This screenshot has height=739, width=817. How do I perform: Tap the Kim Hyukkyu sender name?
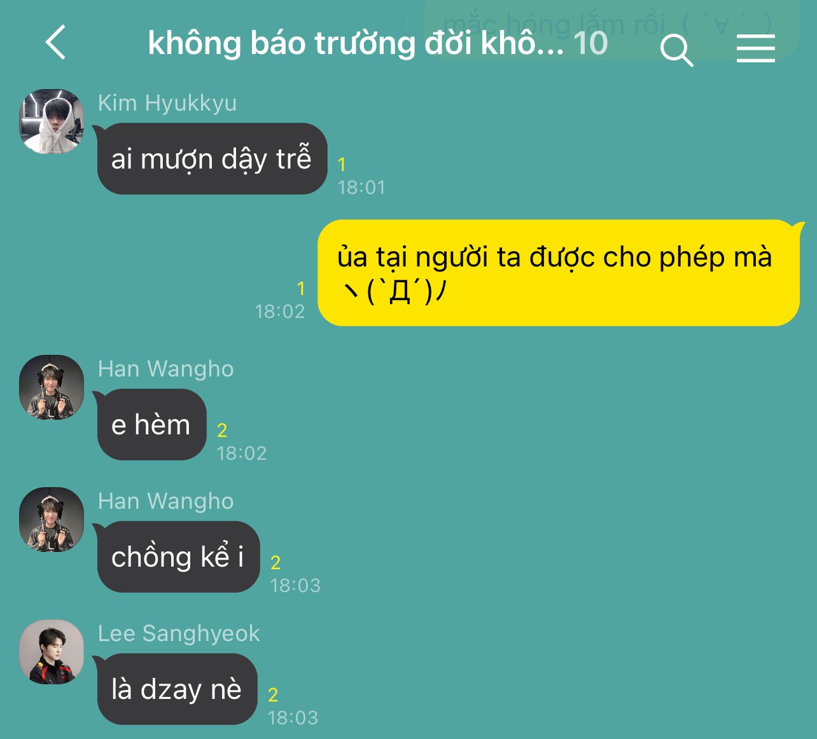pyautogui.click(x=167, y=103)
